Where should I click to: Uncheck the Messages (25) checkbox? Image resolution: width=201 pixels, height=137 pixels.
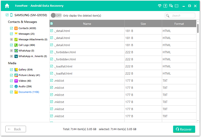(11, 34)
